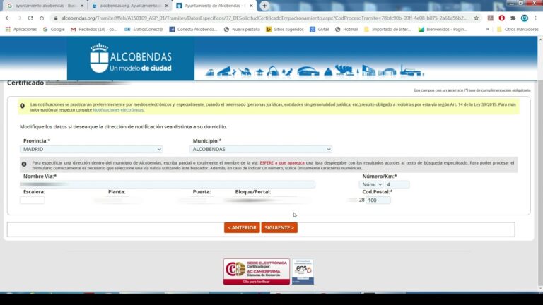Click the browser forward arrow
This screenshot has width=543, height=305.
(x=19, y=18)
